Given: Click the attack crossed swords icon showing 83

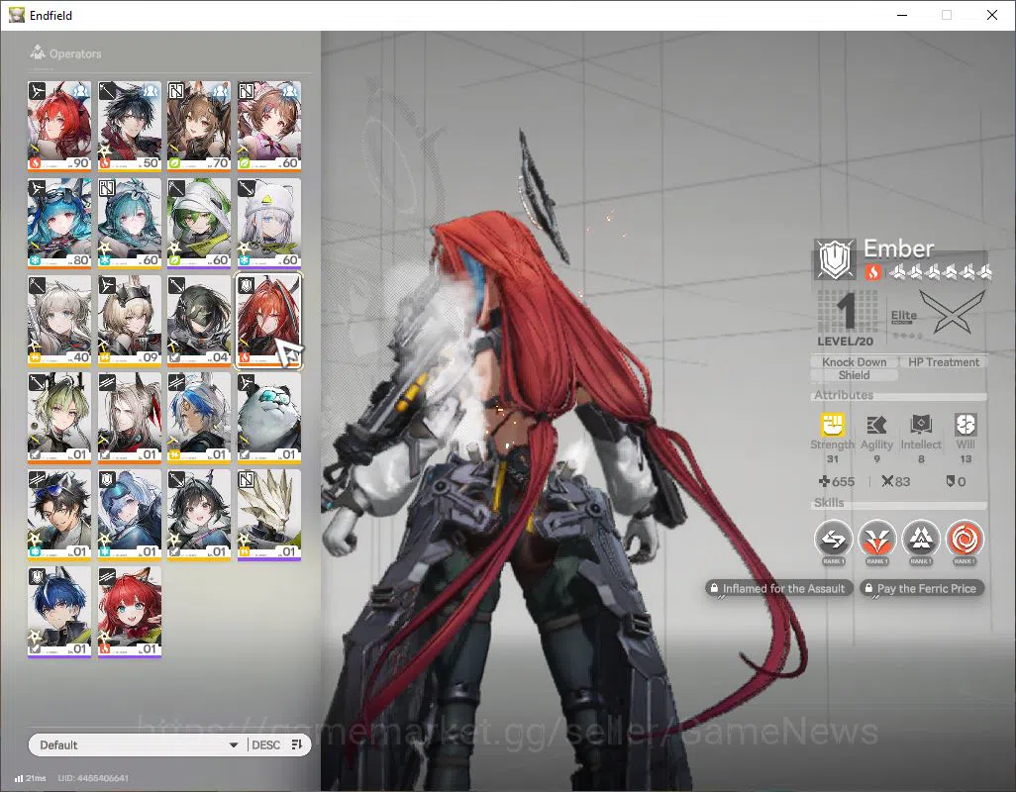Looking at the screenshot, I should click(887, 481).
